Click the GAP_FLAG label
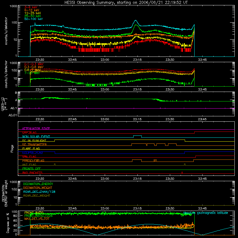This screenshot has height=238, width=238. pyautogui.click(x=29, y=132)
